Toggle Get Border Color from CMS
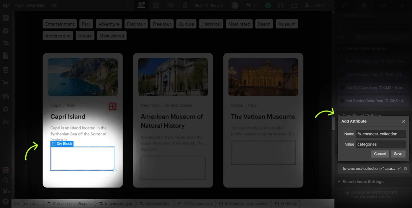Image resolution: width=412 pixels, height=208 pixels. coord(342,101)
